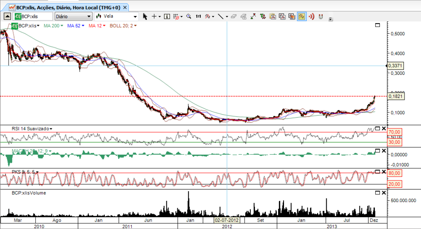Image resolution: width=421 pixels, height=229 pixels.
Task: Reset chart zoom with 1:1 icon
Action: [198, 16]
